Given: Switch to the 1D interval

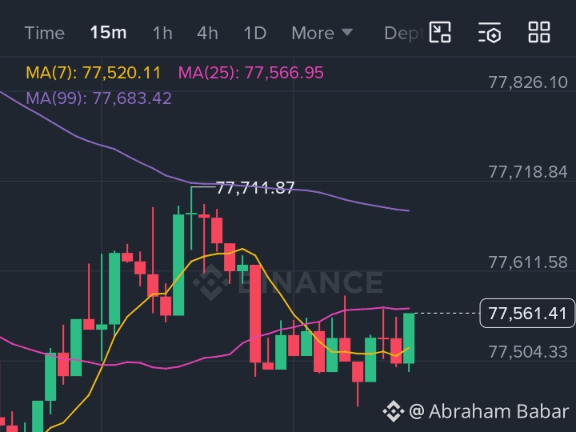Looking at the screenshot, I should tap(255, 33).
